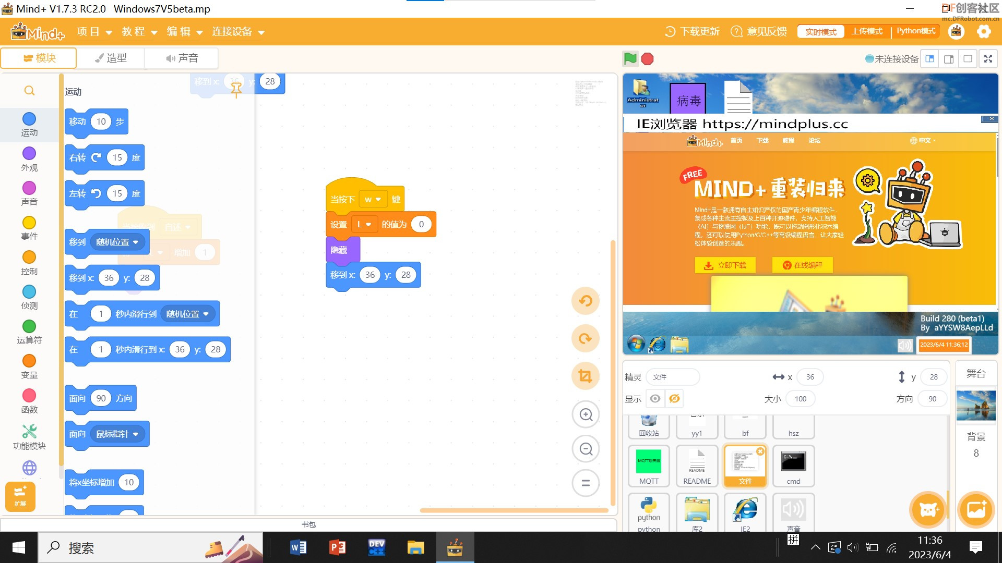
Task: Expand the key dropdown 'w' in hat block
Action: point(373,199)
